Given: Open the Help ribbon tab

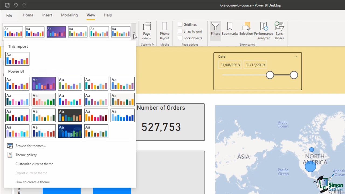Looking at the screenshot, I should coord(108,15).
